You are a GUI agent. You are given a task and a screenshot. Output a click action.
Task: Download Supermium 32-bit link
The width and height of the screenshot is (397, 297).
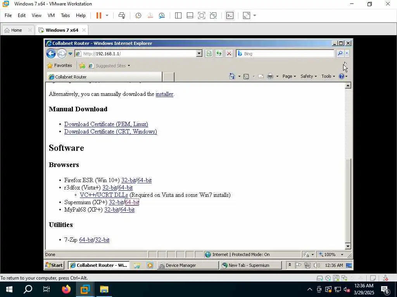[x=116, y=202]
